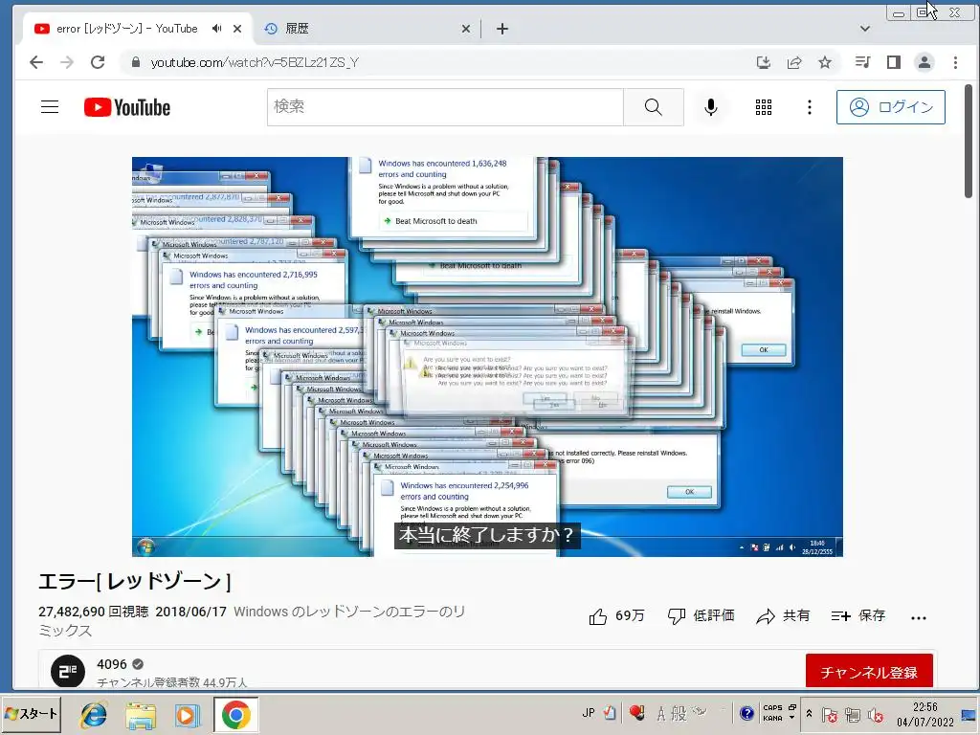The height and width of the screenshot is (735, 980).
Task: Open Internet Explorer from taskbar
Action: point(93,715)
